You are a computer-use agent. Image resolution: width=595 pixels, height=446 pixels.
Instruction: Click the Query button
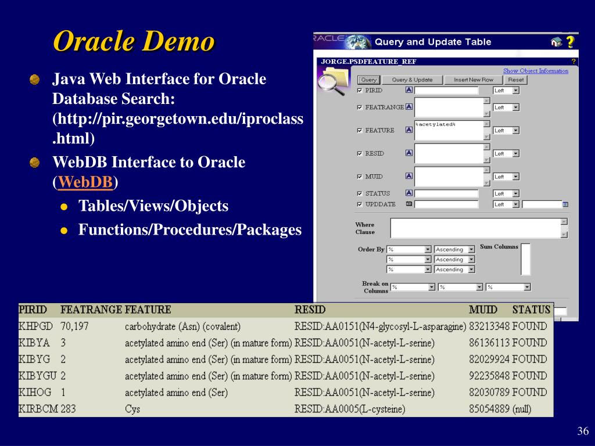coord(368,80)
